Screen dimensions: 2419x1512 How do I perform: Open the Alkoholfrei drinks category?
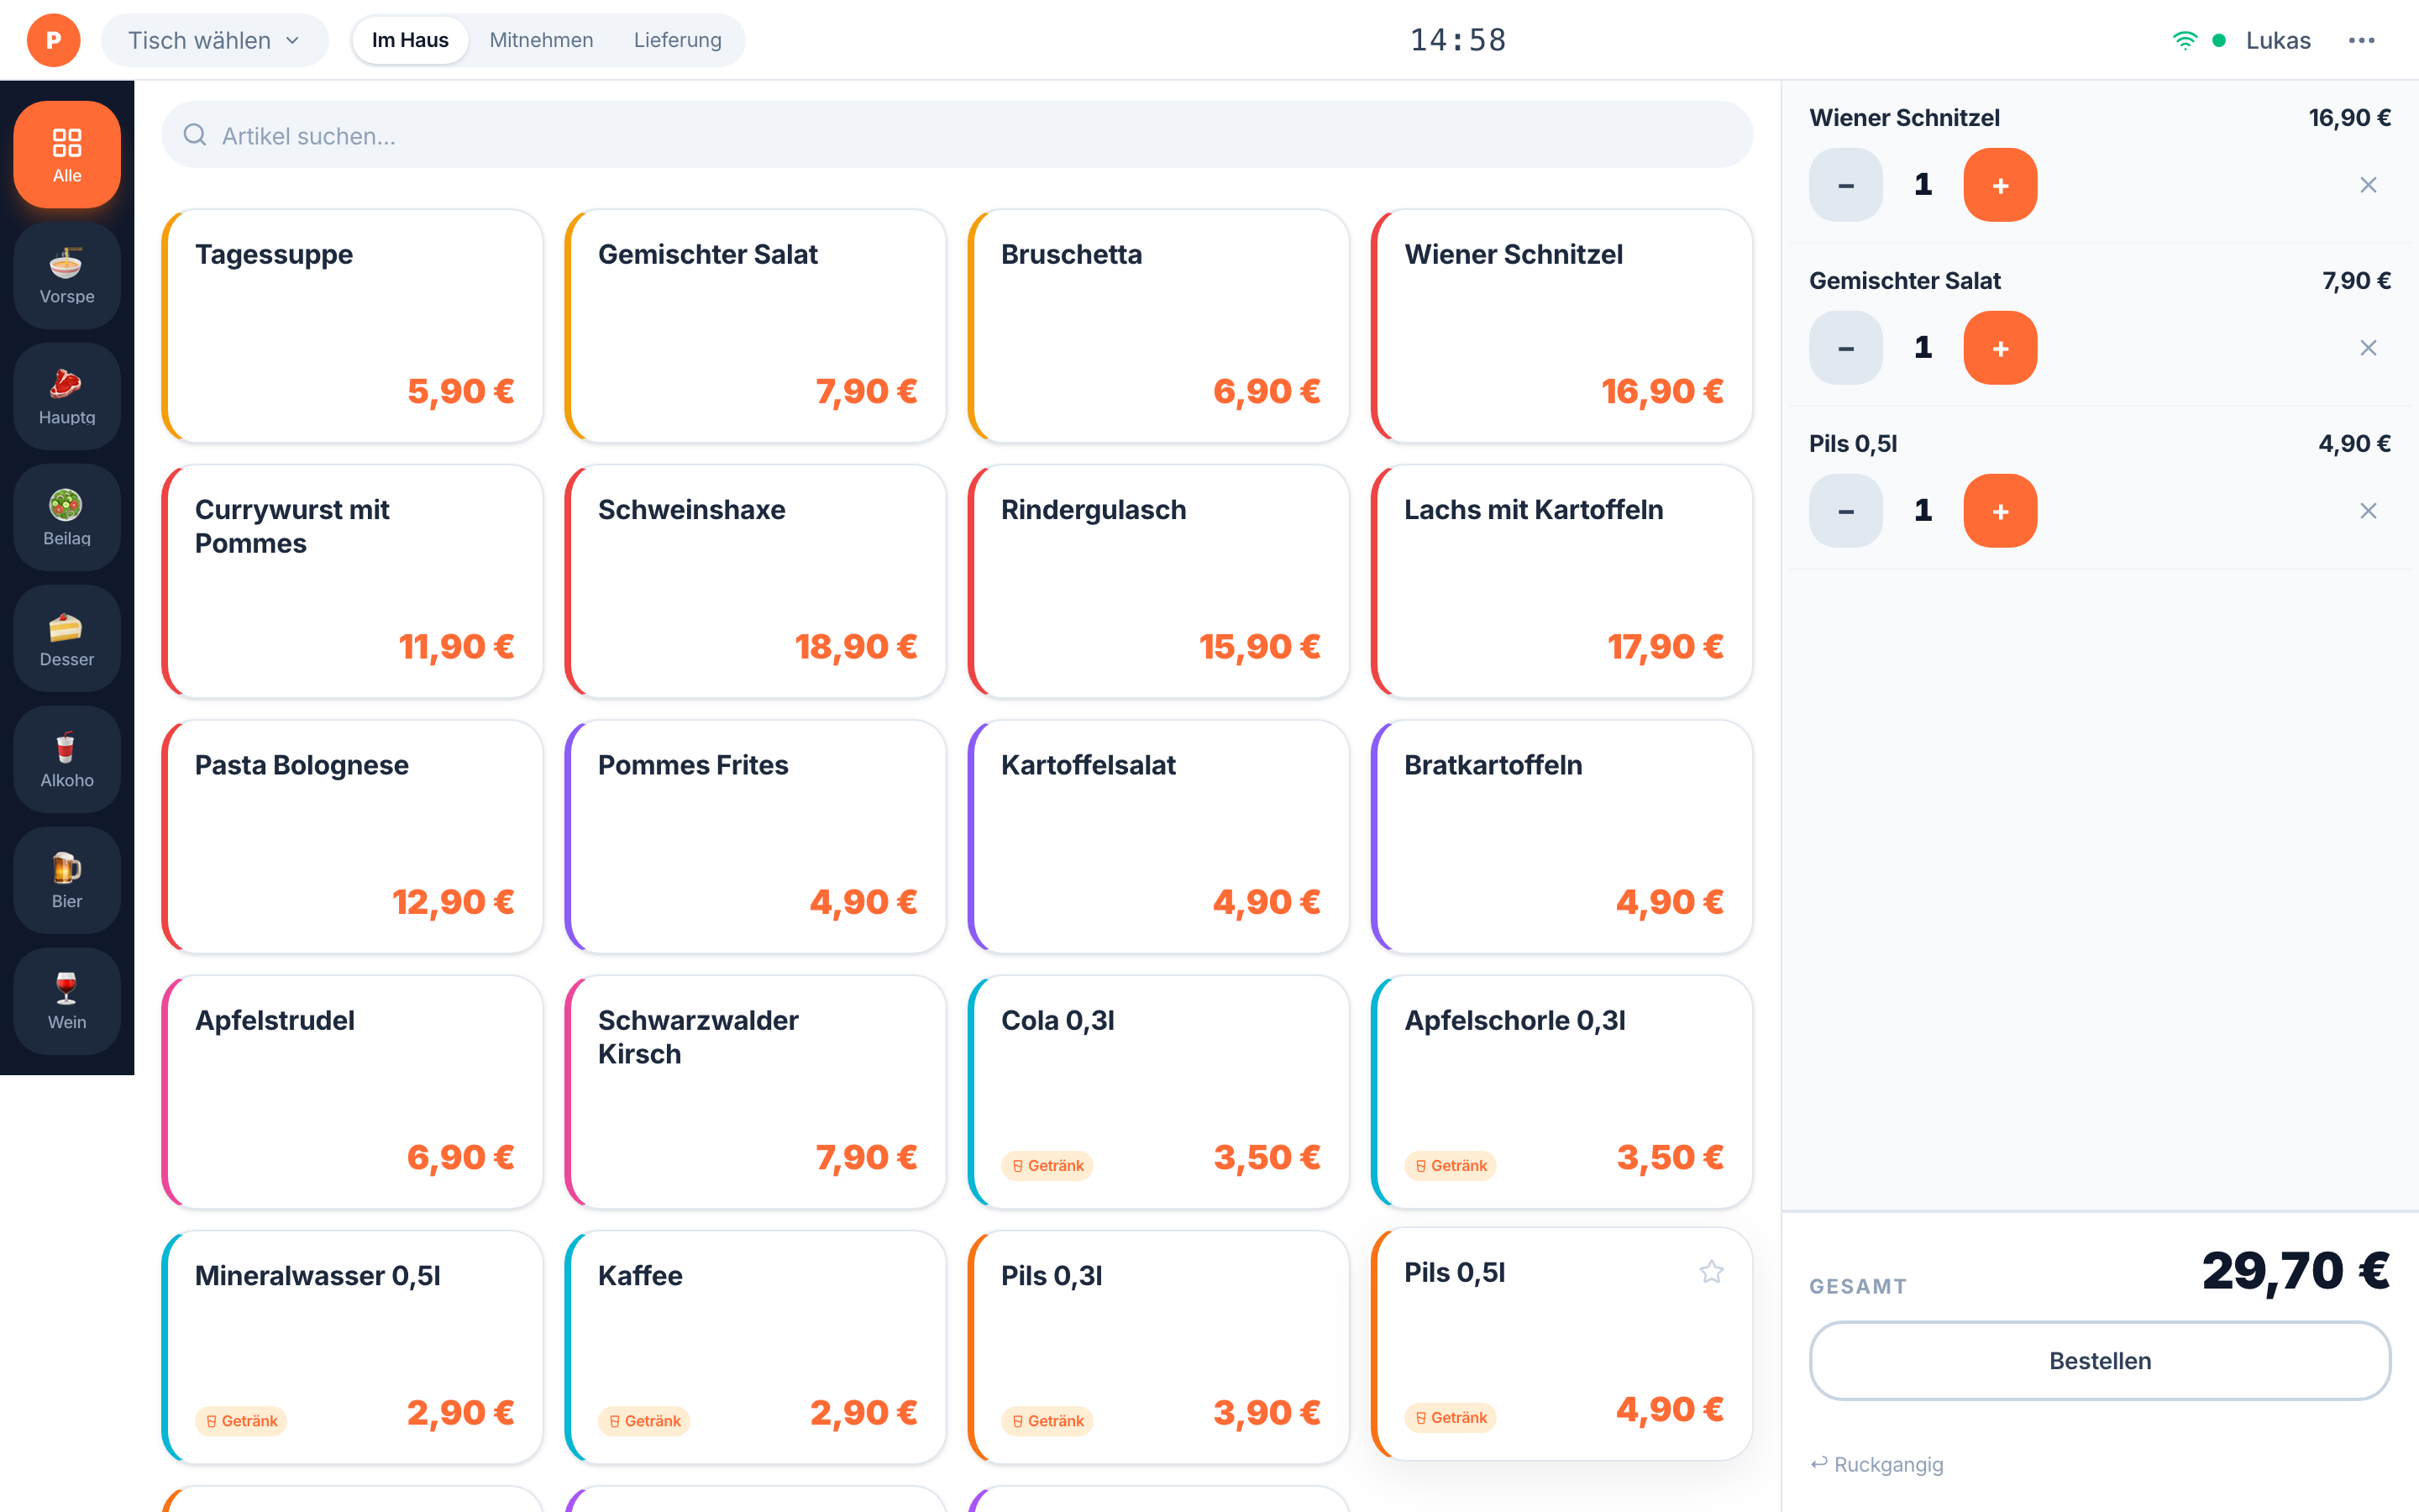point(67,760)
